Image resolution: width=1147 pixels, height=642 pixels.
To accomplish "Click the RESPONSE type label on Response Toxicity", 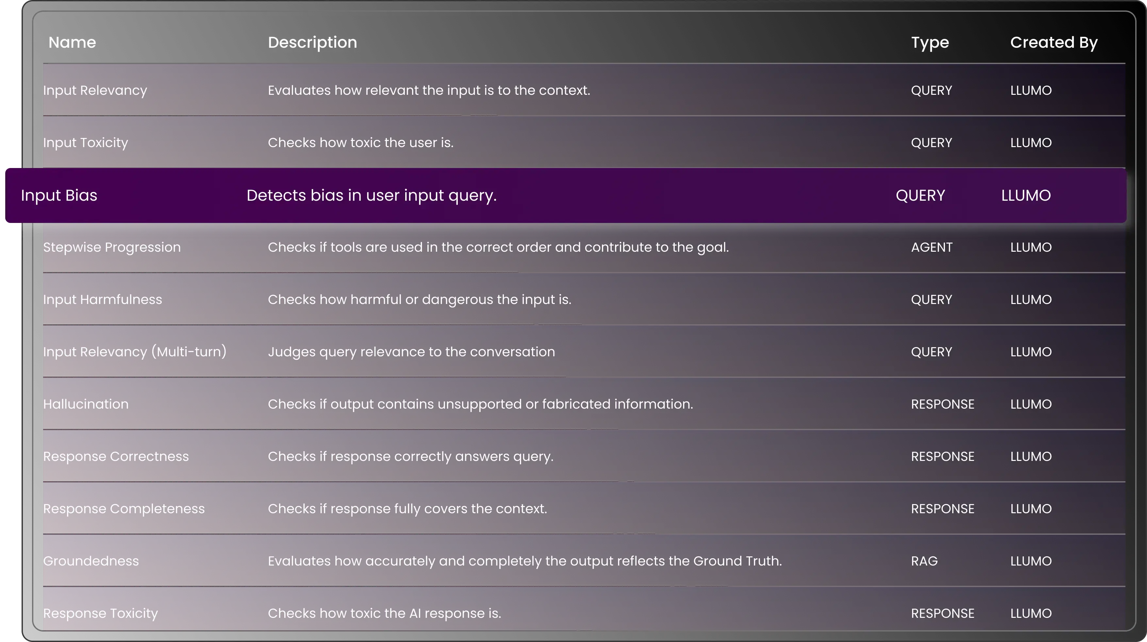I will click(x=943, y=613).
